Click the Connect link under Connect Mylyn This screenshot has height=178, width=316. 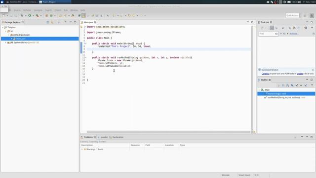coord(265,74)
